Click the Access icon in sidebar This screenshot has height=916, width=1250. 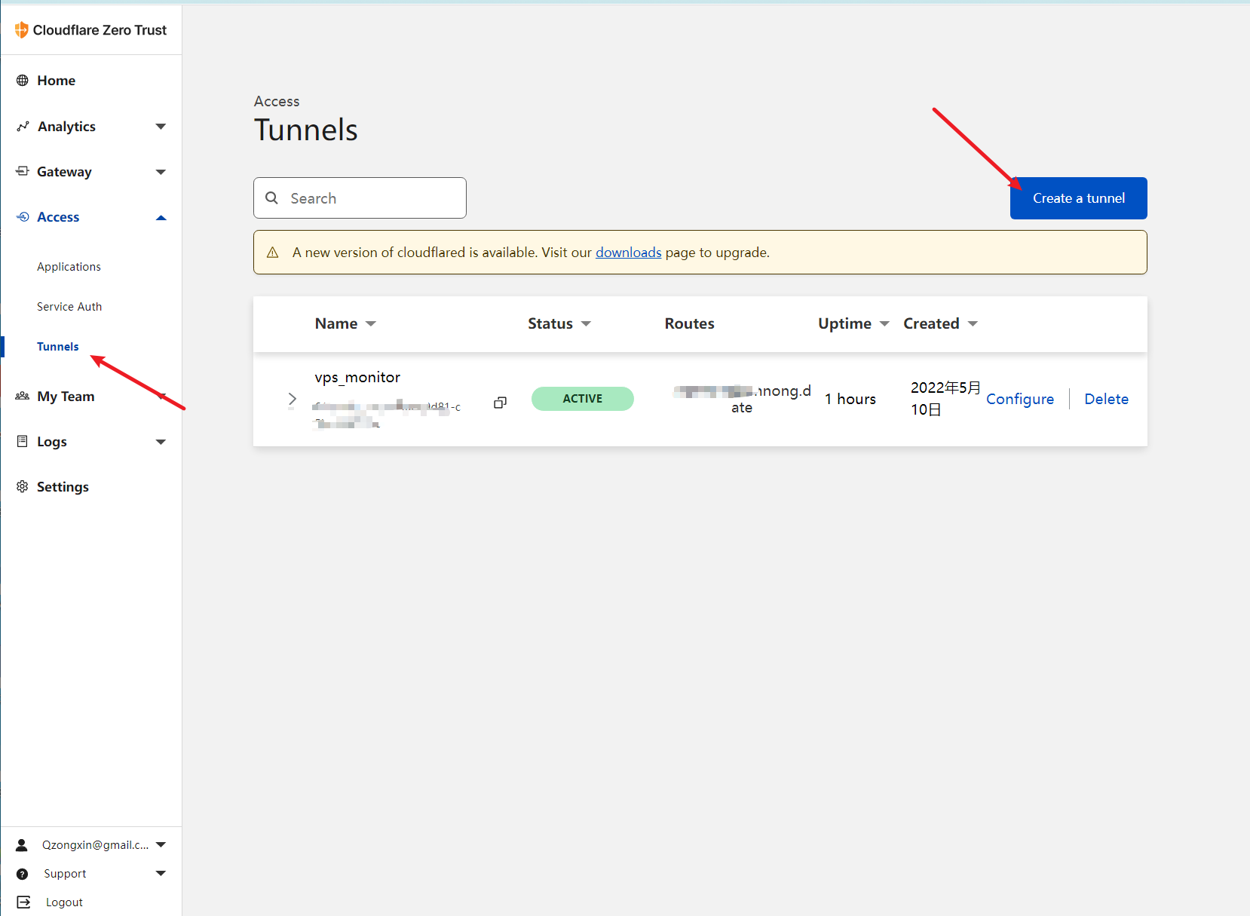pos(23,217)
